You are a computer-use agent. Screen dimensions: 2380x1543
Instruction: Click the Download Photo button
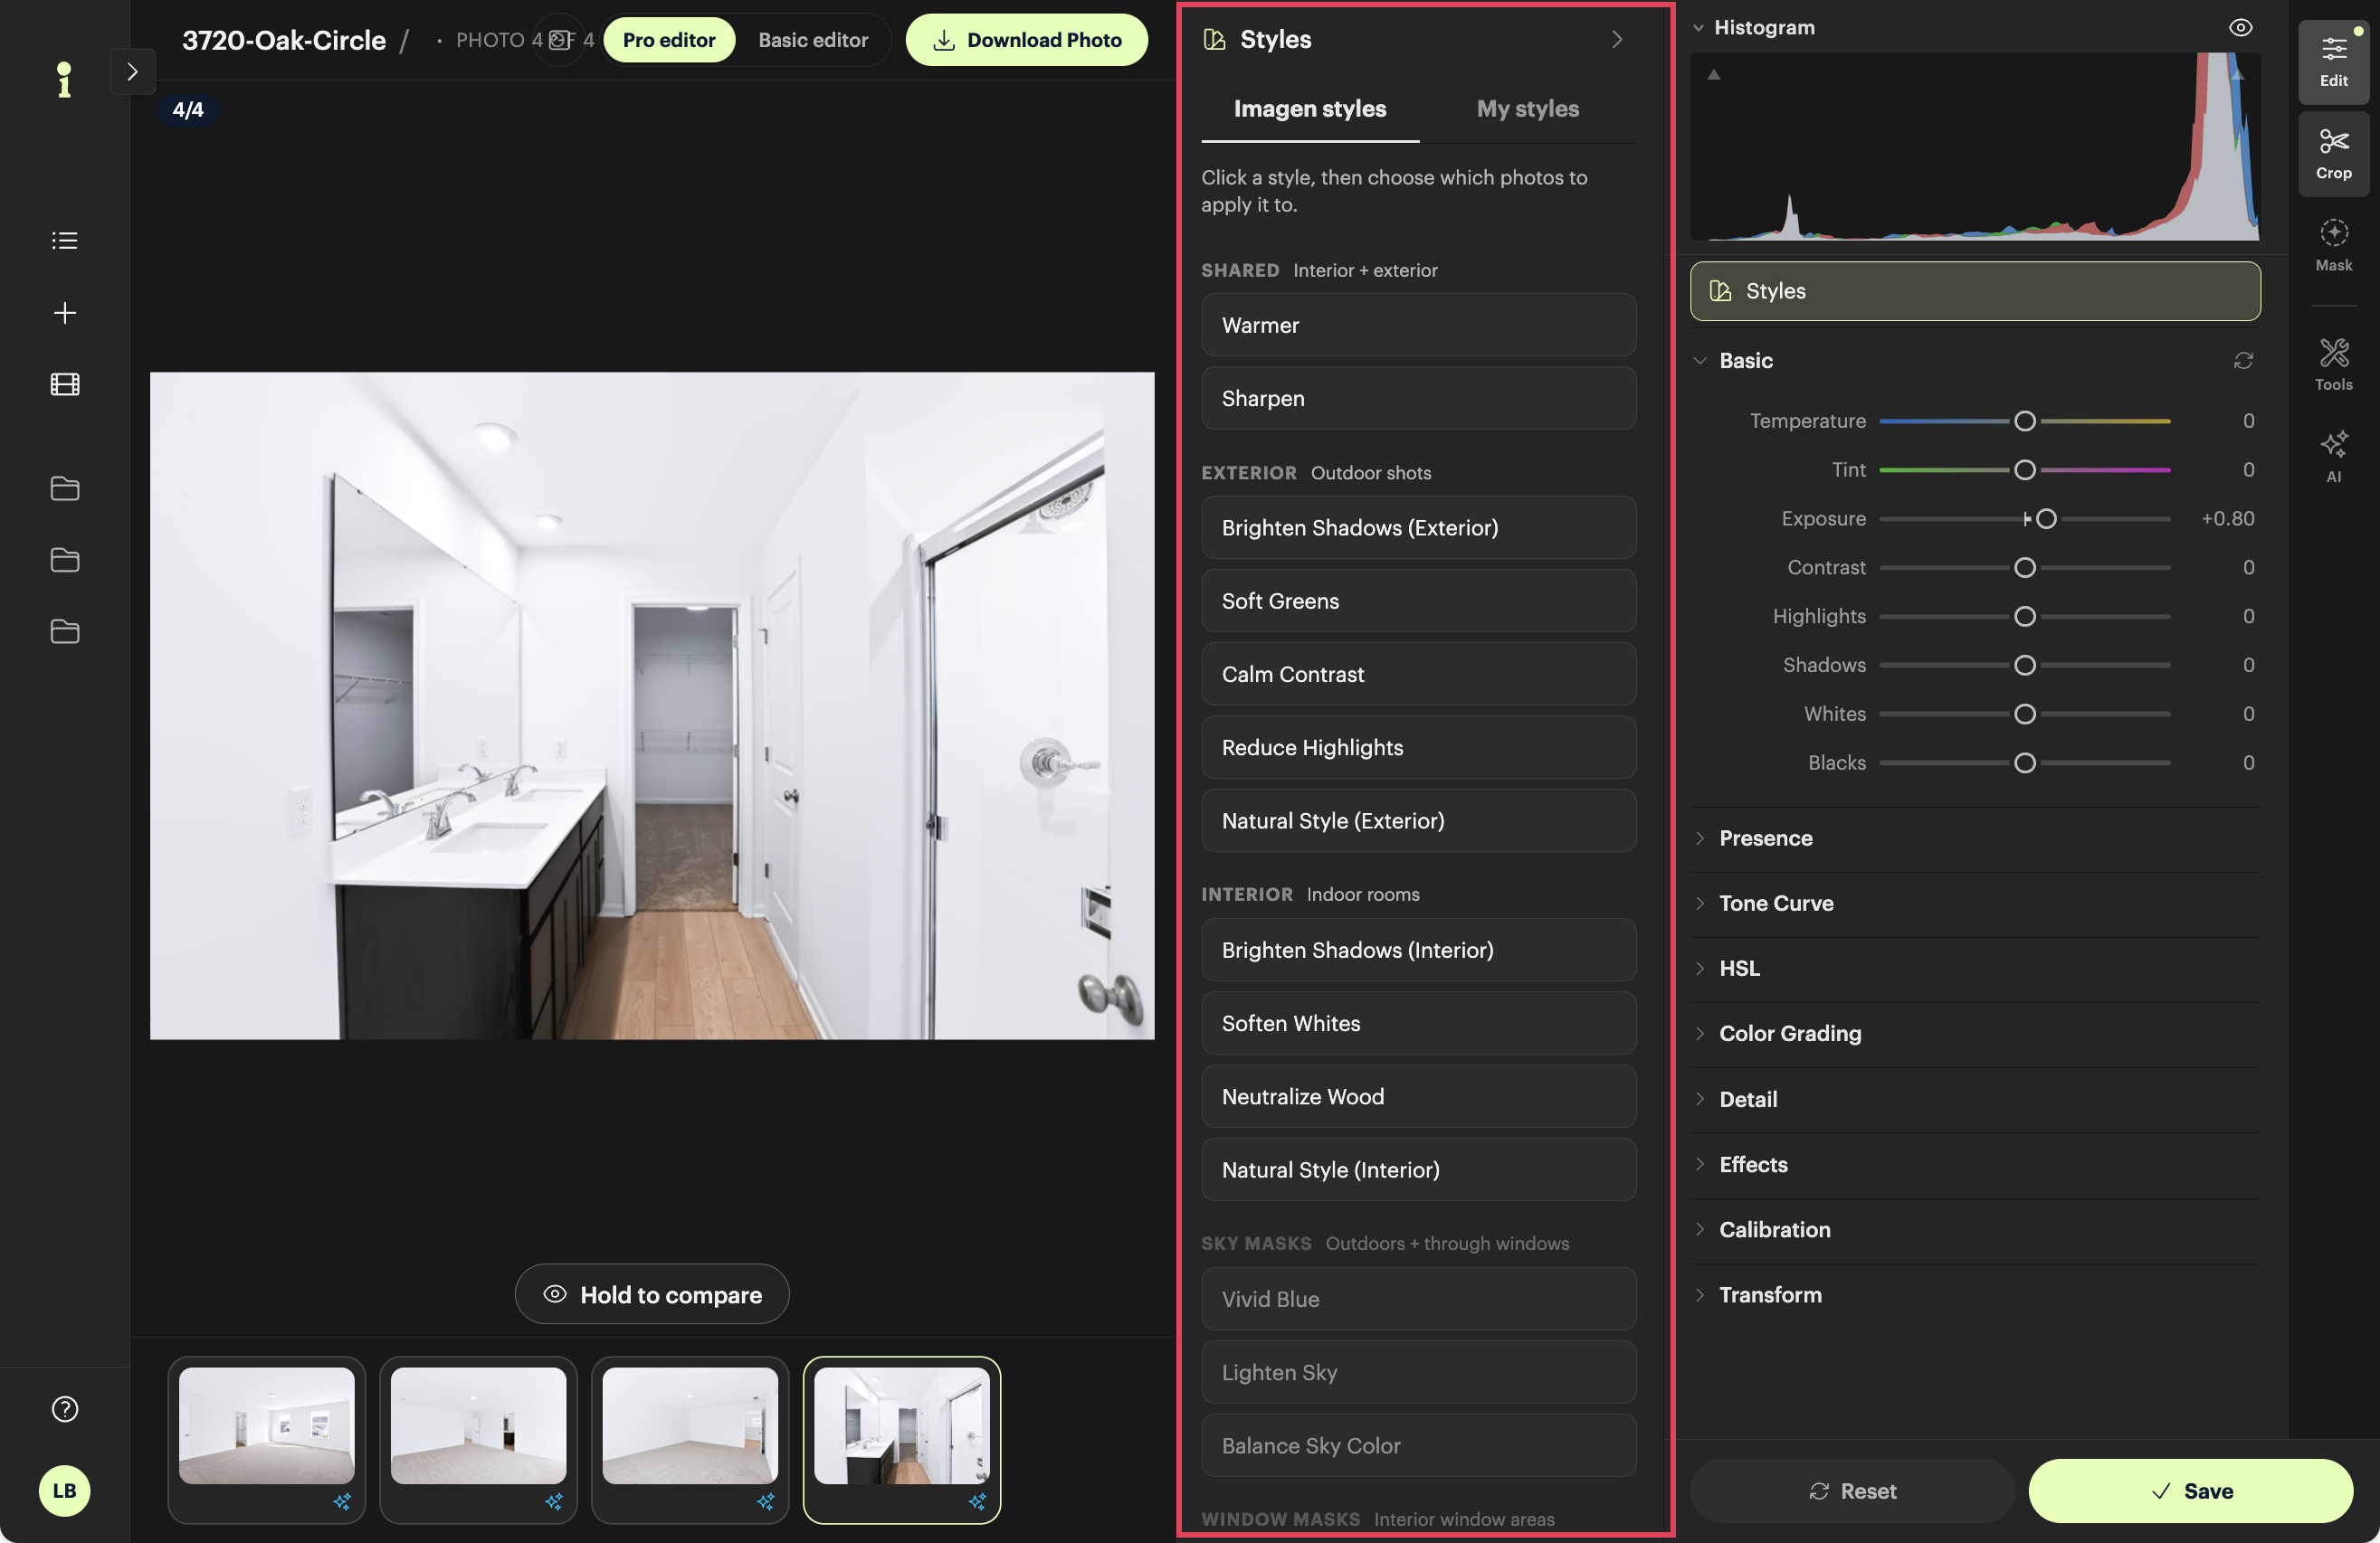pyautogui.click(x=1027, y=40)
